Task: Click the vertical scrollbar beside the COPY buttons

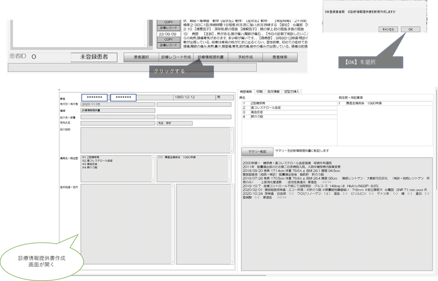Action: 151,33
